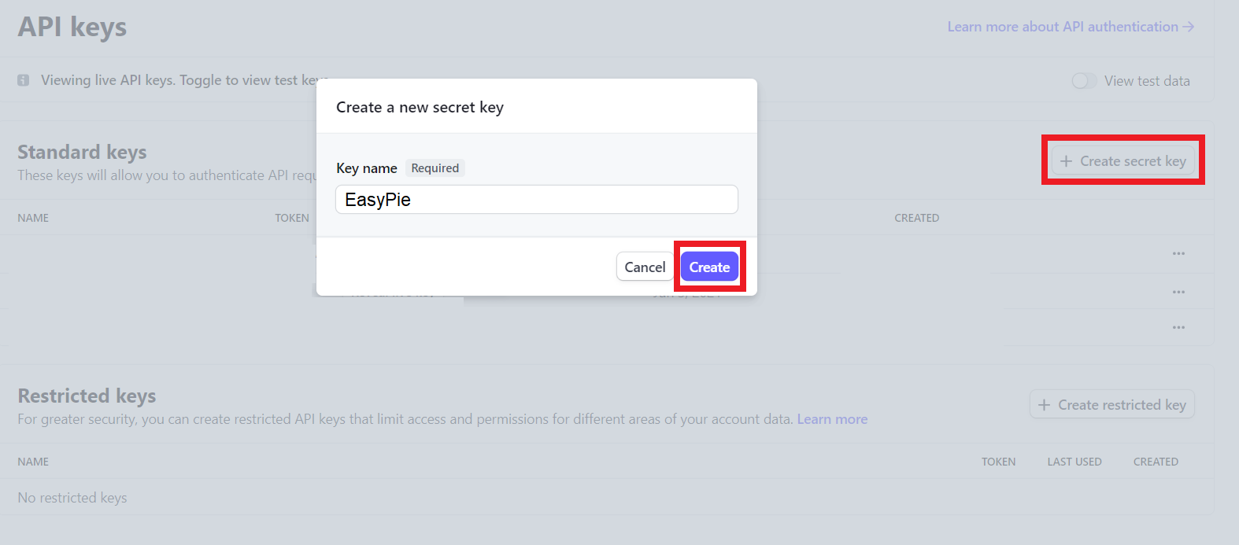Click the plus icon inside Create restricted key
Screen dimensions: 1239x545
(x=1045, y=404)
